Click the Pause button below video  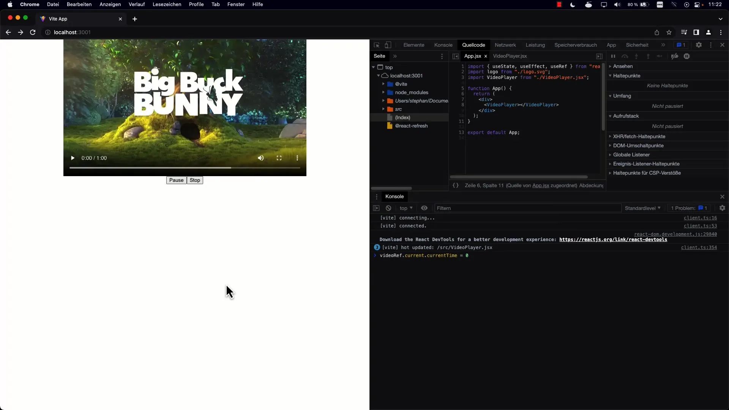[x=176, y=180]
